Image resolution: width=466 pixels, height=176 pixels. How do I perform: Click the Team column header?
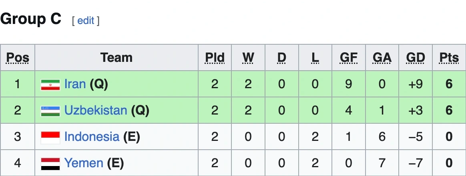point(116,58)
